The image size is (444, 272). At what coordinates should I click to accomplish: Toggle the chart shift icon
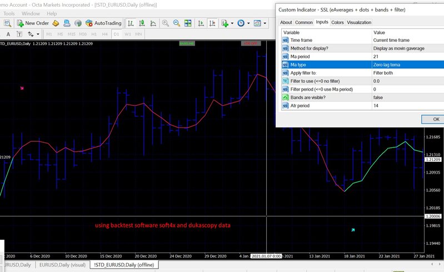click(212, 23)
